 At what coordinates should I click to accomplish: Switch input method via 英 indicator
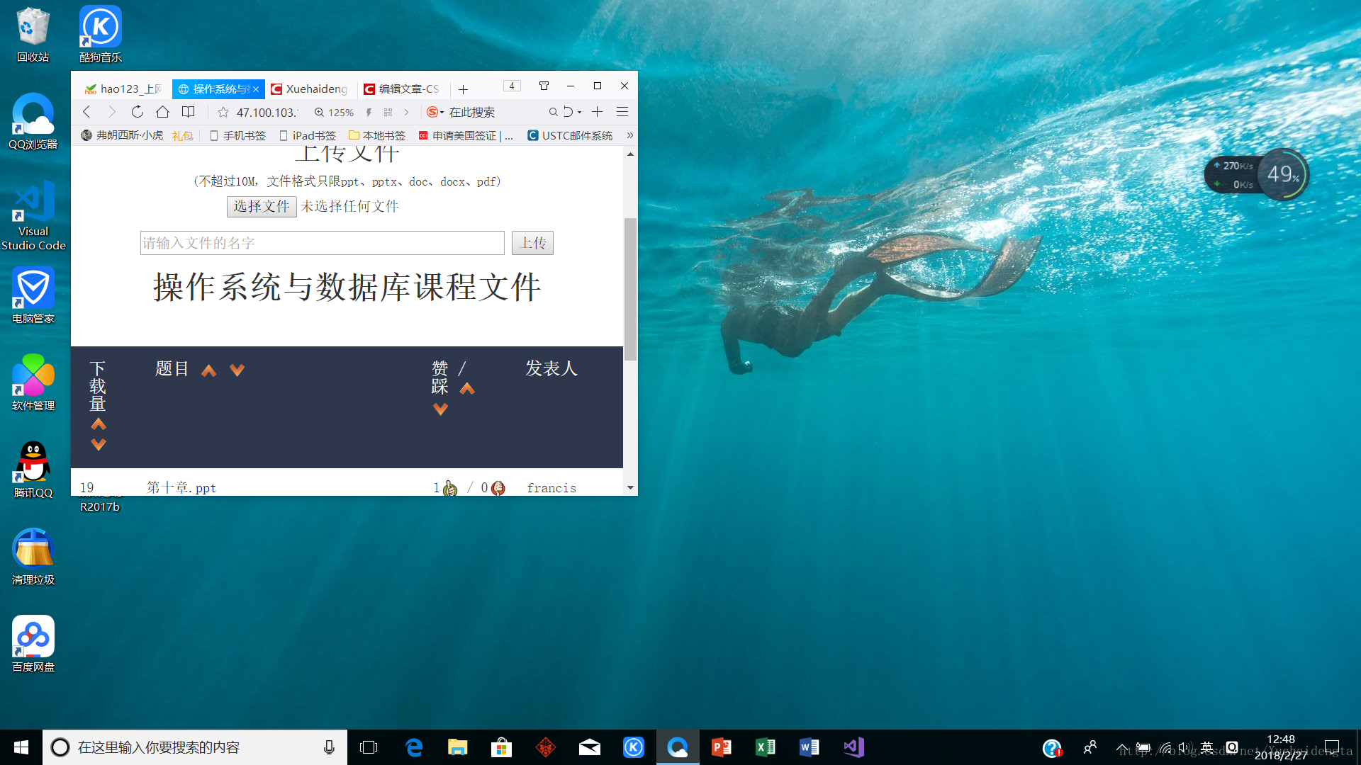coord(1206,747)
